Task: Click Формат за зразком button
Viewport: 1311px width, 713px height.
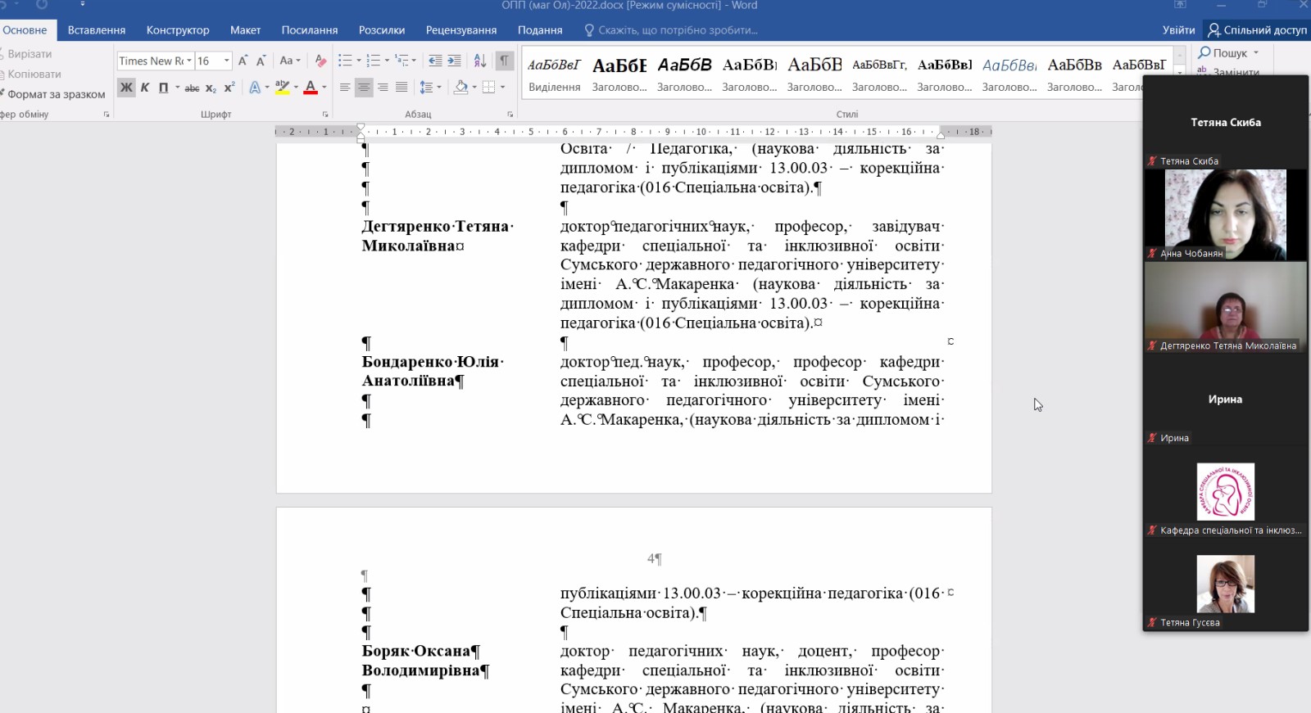Action: point(56,94)
